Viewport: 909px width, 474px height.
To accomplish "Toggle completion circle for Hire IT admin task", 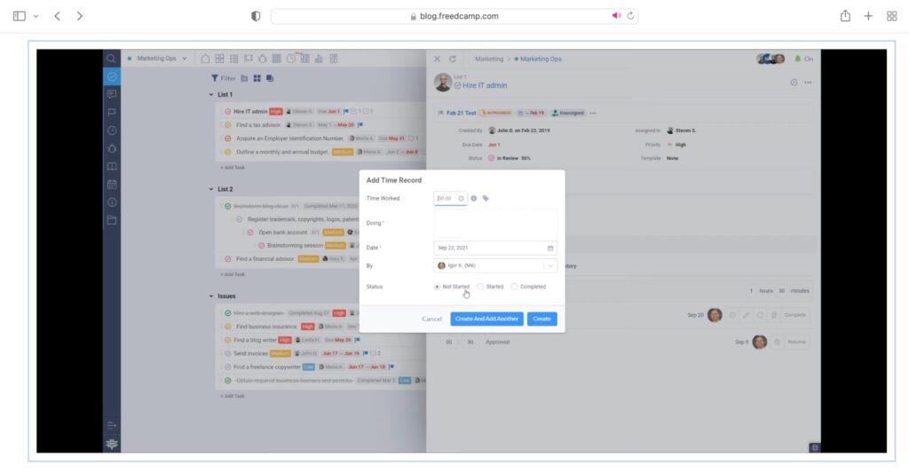I will pyautogui.click(x=228, y=111).
